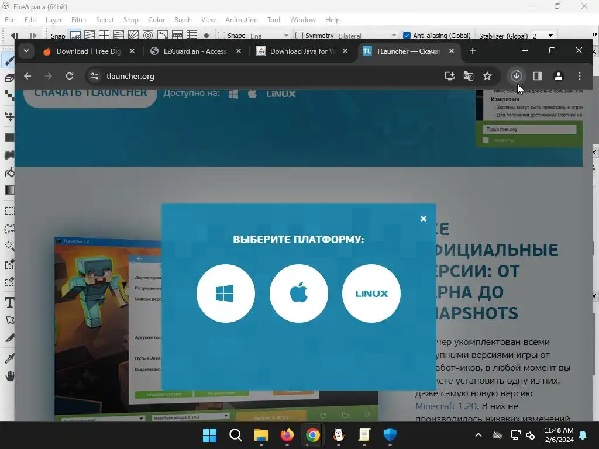Viewport: 599px width, 449px height.
Task: Reload the tlauncher.org page
Action: coord(70,76)
